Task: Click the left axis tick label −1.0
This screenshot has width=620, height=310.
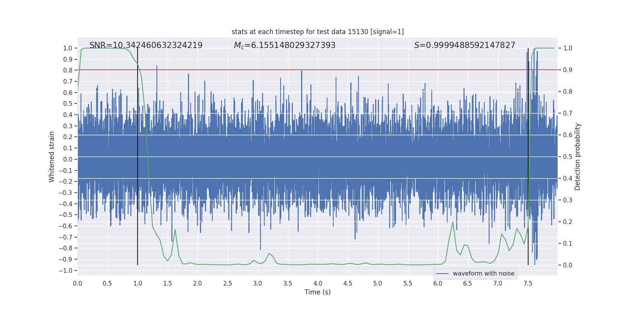Action: [x=65, y=270]
